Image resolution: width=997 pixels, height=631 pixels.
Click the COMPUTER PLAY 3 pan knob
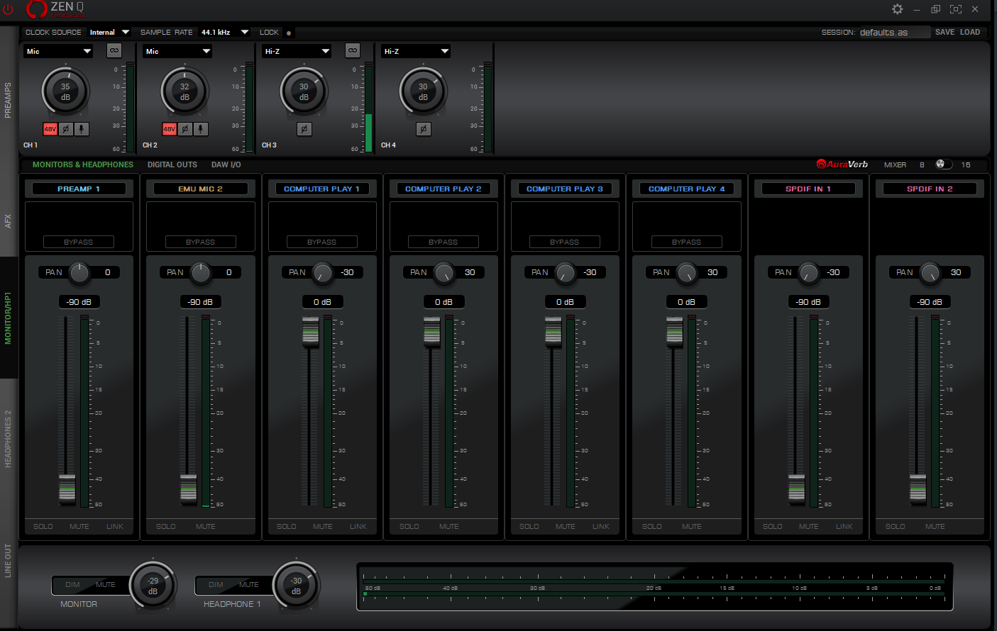[566, 272]
